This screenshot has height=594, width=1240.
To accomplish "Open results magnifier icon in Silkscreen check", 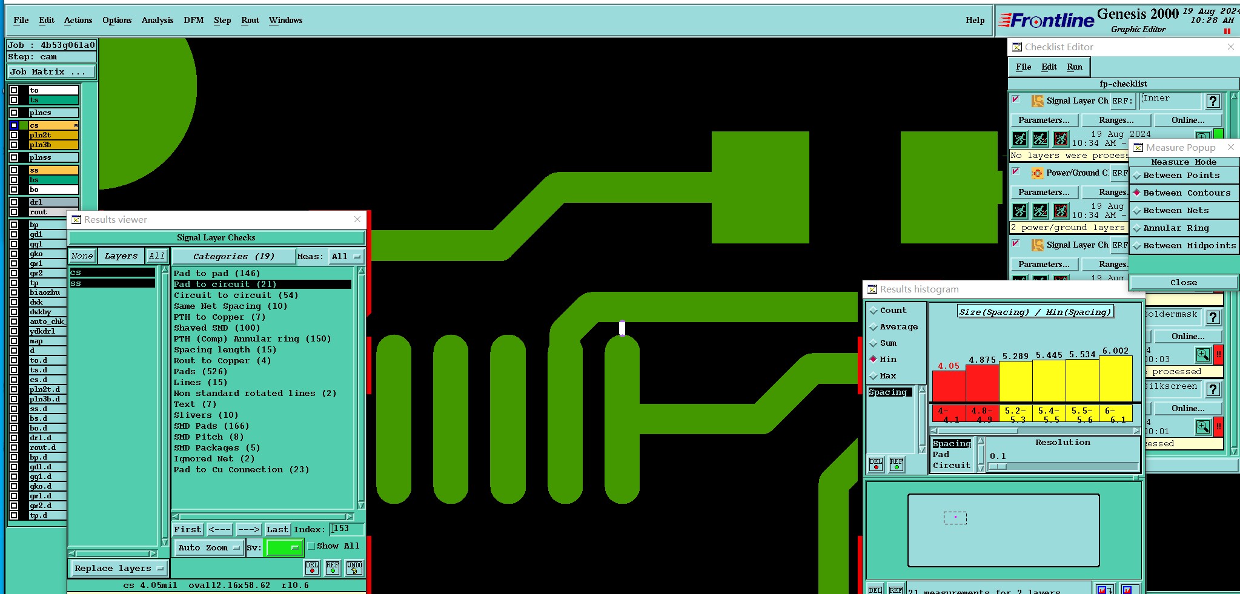I will (x=1203, y=427).
